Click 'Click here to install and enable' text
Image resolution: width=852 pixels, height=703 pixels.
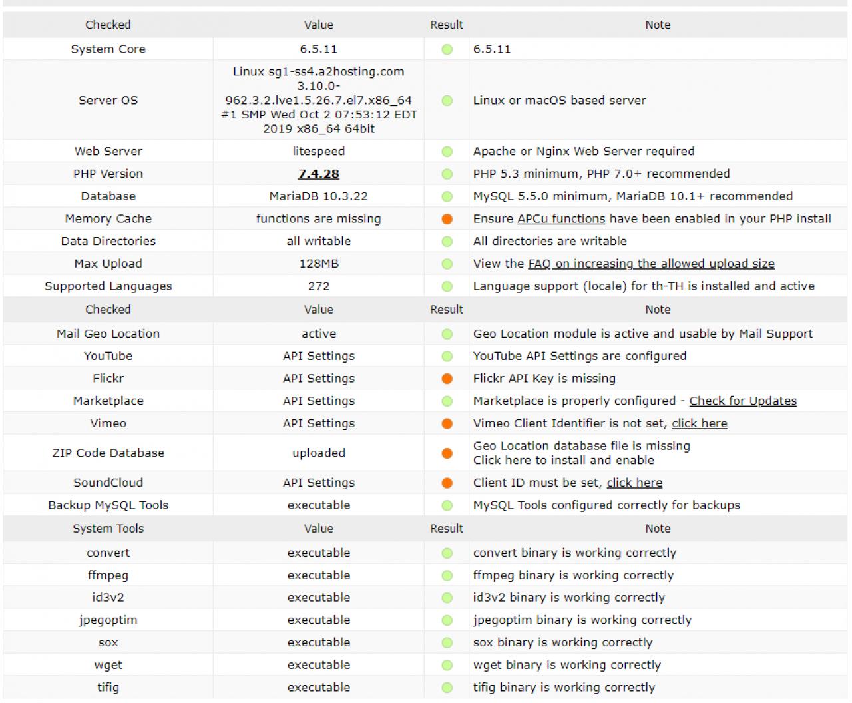(563, 460)
